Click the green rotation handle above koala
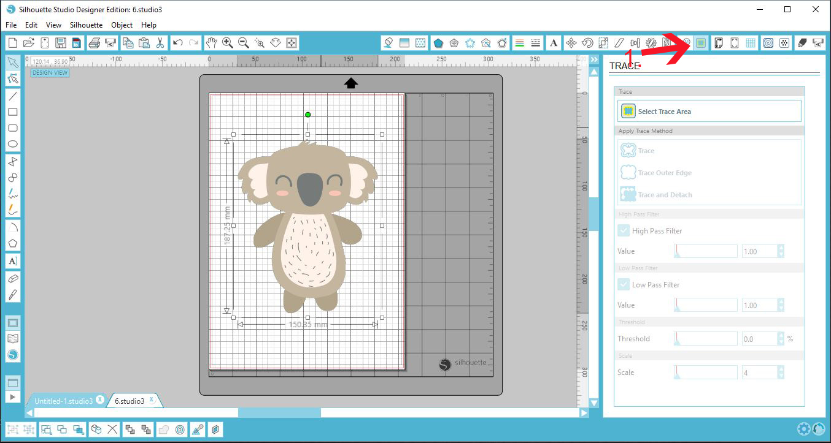This screenshot has height=443, width=831. (308, 115)
